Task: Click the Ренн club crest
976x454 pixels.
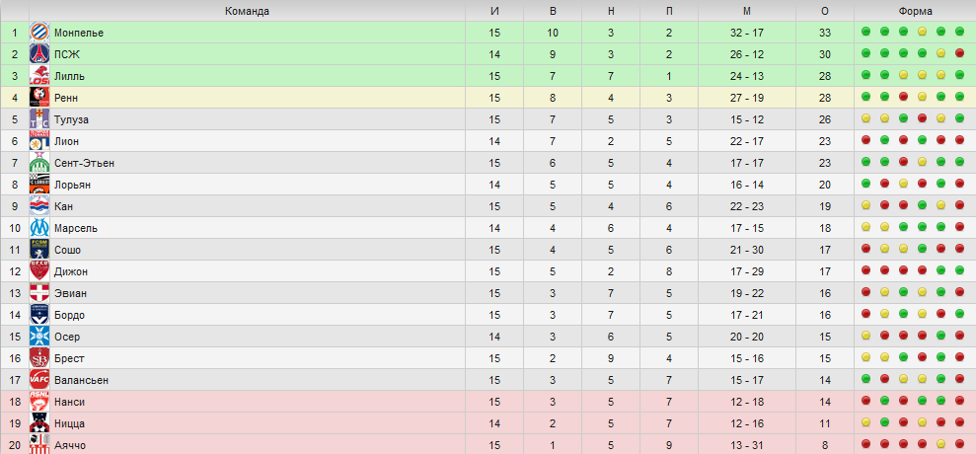Action: (39, 98)
